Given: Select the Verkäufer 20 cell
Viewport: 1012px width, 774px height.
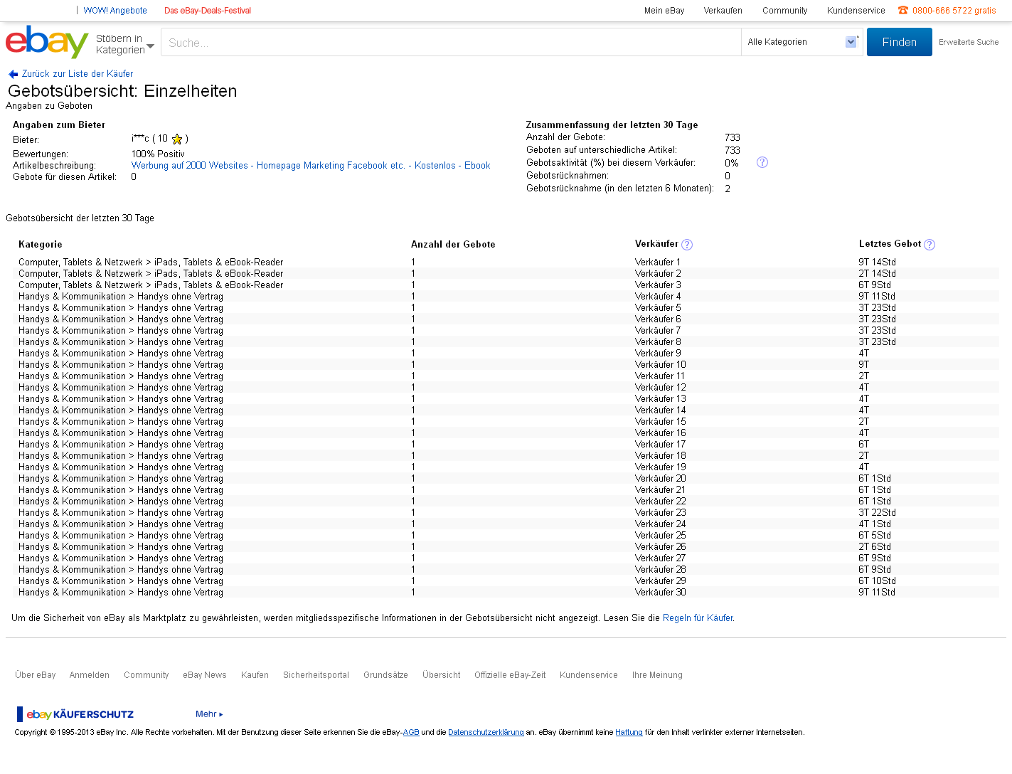Looking at the screenshot, I should (661, 479).
